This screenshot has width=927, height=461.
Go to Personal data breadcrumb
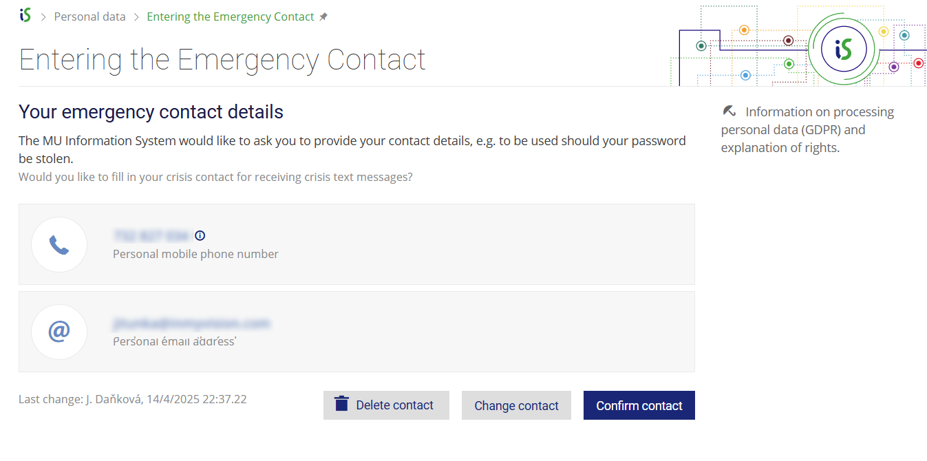click(90, 17)
